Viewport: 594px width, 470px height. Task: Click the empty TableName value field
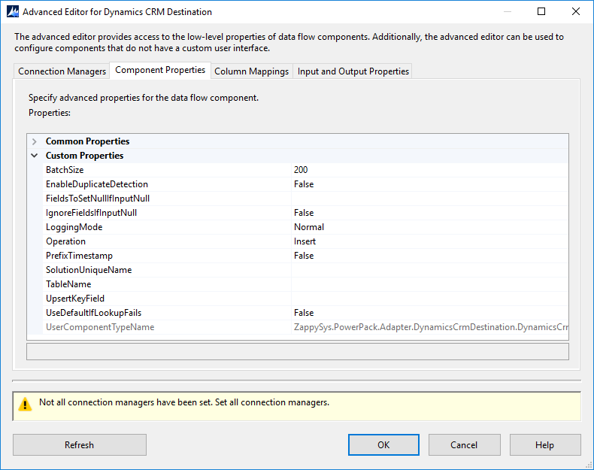[430, 284]
